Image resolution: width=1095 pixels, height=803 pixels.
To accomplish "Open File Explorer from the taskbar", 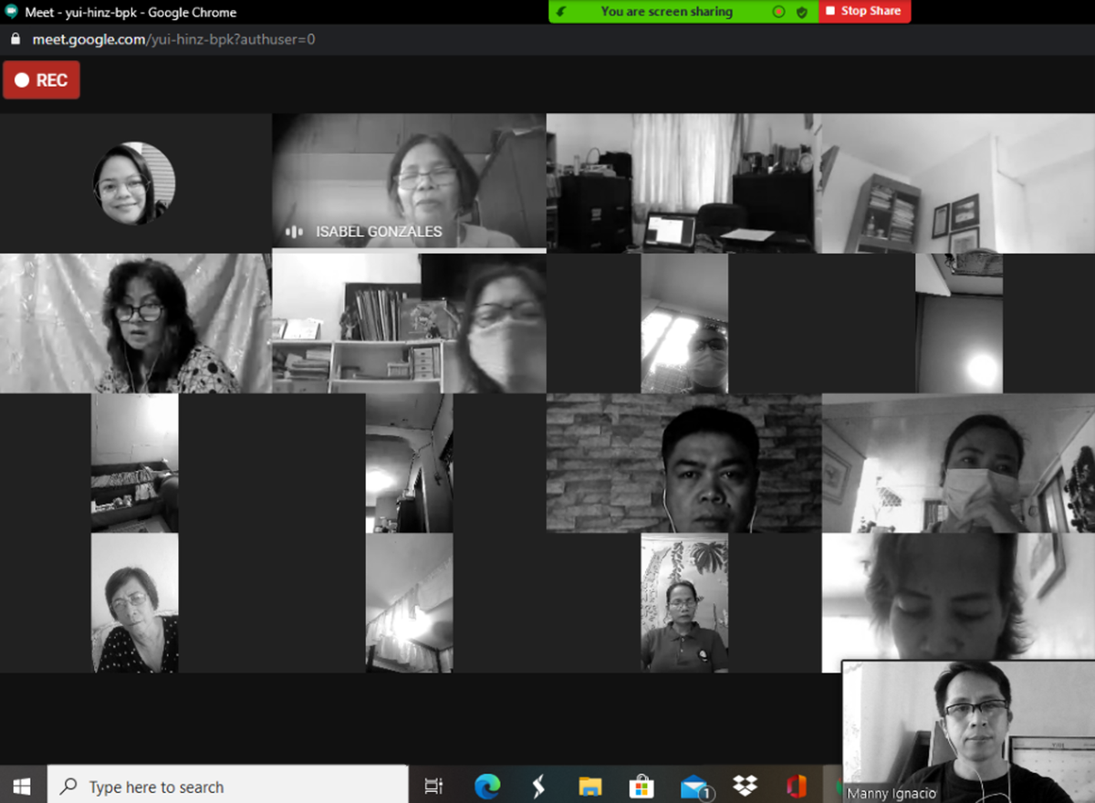I will coord(590,786).
